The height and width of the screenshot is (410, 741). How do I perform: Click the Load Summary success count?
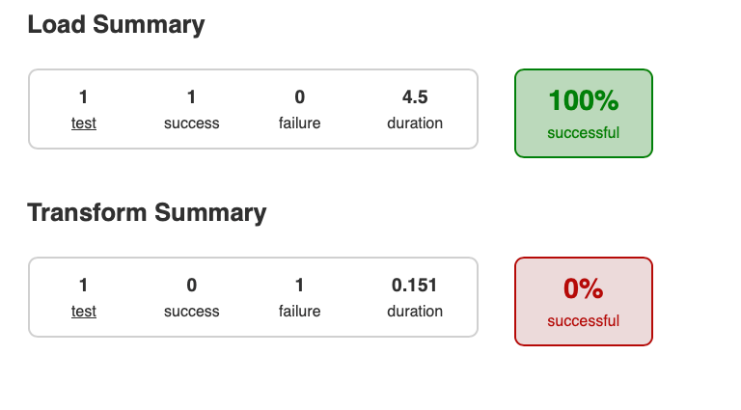[x=191, y=97]
